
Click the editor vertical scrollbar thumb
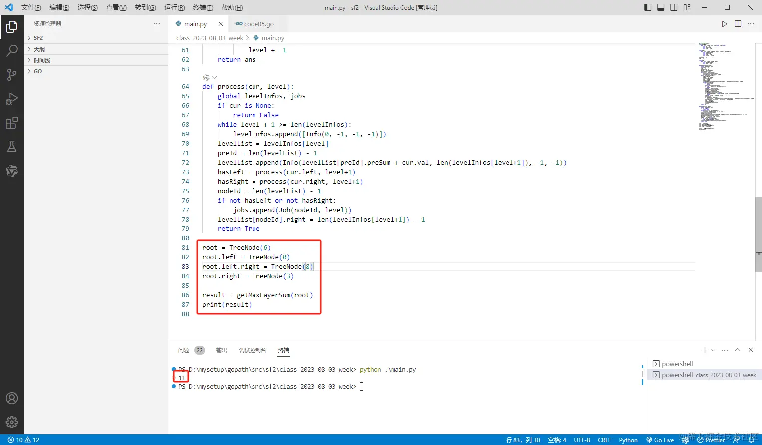[758, 234]
